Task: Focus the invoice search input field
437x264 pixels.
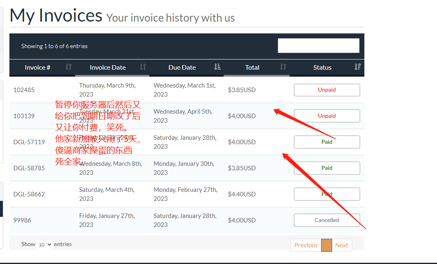Action: click(319, 46)
